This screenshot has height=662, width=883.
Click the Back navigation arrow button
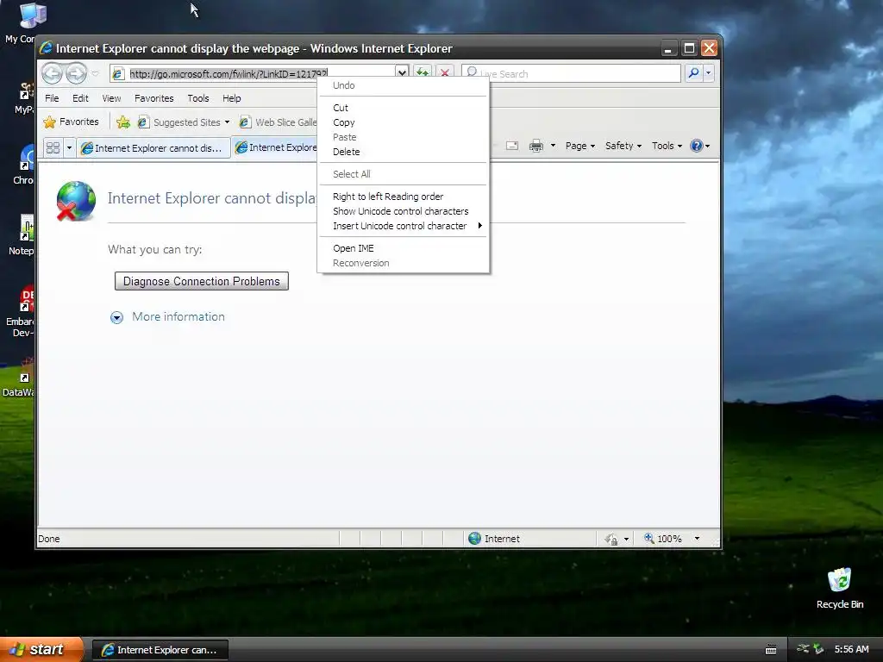tap(53, 73)
